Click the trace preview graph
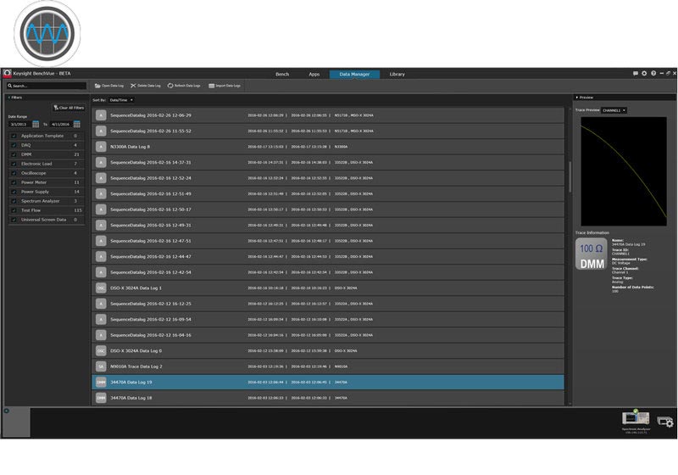The width and height of the screenshot is (678, 475). click(x=624, y=171)
